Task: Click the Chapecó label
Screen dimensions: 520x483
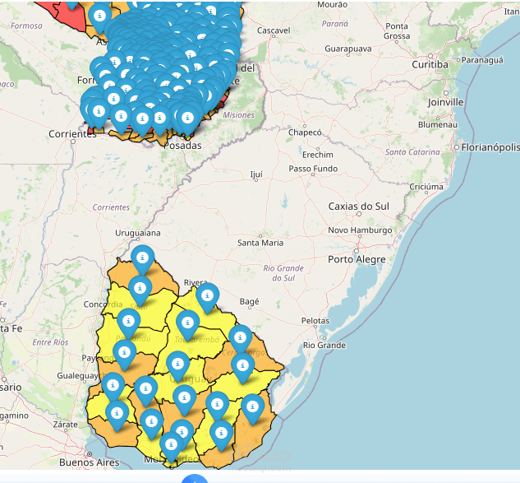Action: tap(305, 132)
